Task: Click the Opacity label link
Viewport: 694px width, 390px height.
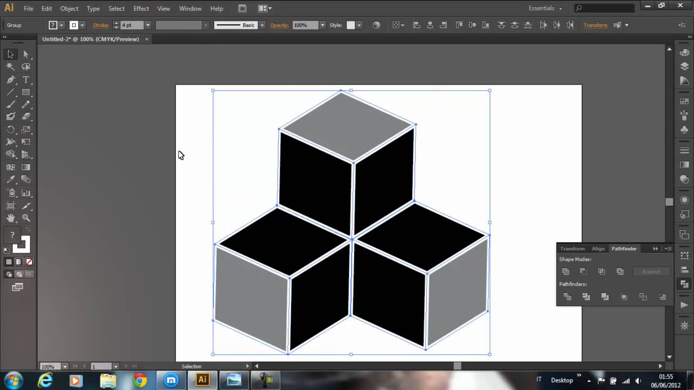Action: click(279, 25)
